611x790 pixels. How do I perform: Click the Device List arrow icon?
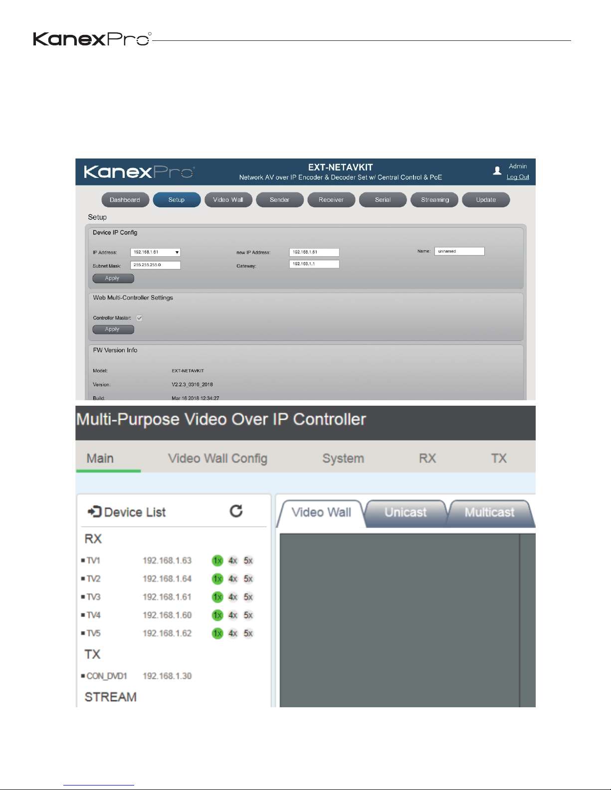point(94,512)
